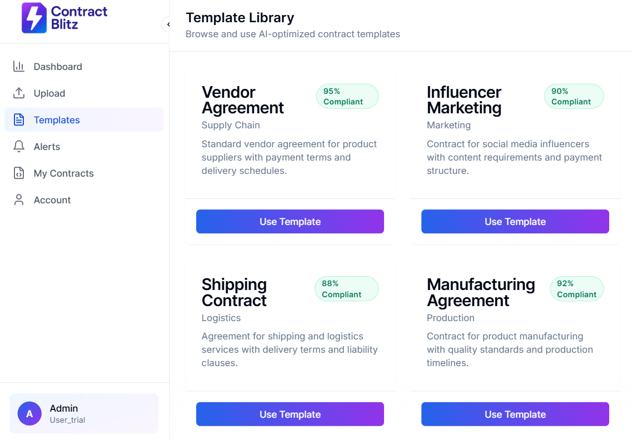Image resolution: width=632 pixels, height=440 pixels.
Task: Click the Admin avatar circle
Action: (29, 414)
